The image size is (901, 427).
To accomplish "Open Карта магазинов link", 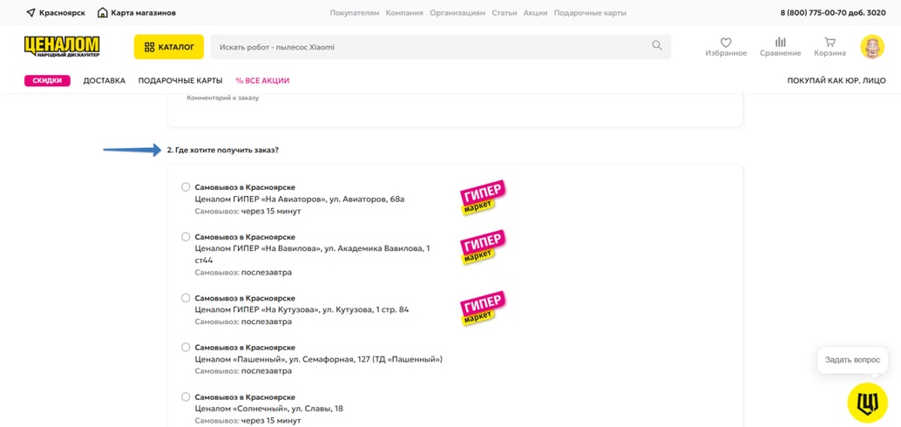I will (x=143, y=13).
